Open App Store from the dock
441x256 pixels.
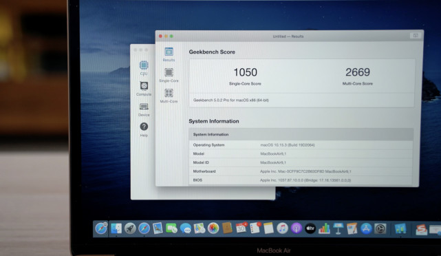(366, 228)
